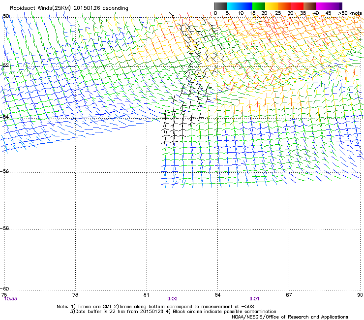364x320 pixels.
Task: Click the cyan-blue 5-15 knots legend swatch
Action: [x=240, y=6]
